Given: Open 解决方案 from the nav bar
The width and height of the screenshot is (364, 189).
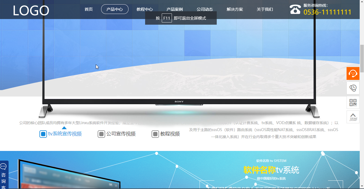Looking at the screenshot, I should [235, 9].
